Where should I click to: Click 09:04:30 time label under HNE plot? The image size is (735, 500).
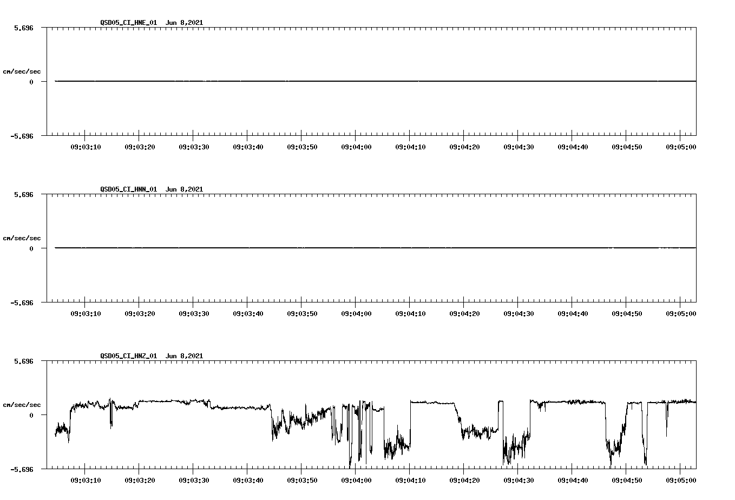click(519, 147)
